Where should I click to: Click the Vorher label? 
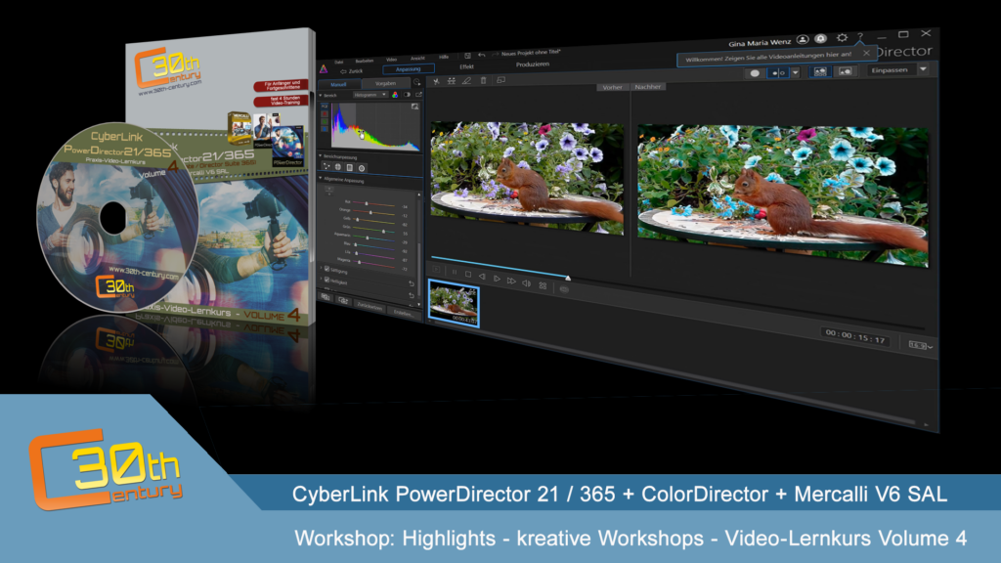[x=612, y=87]
